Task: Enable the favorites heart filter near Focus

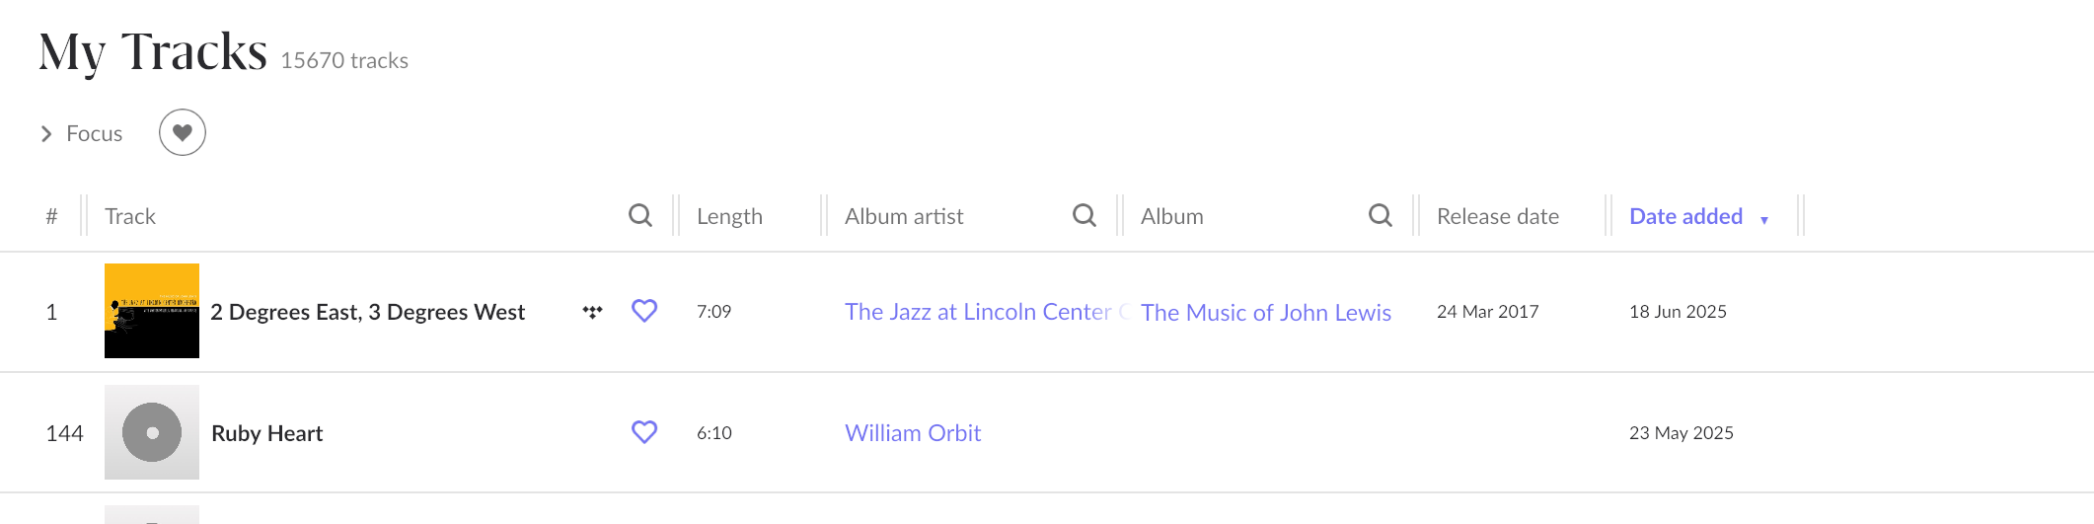Action: [183, 132]
